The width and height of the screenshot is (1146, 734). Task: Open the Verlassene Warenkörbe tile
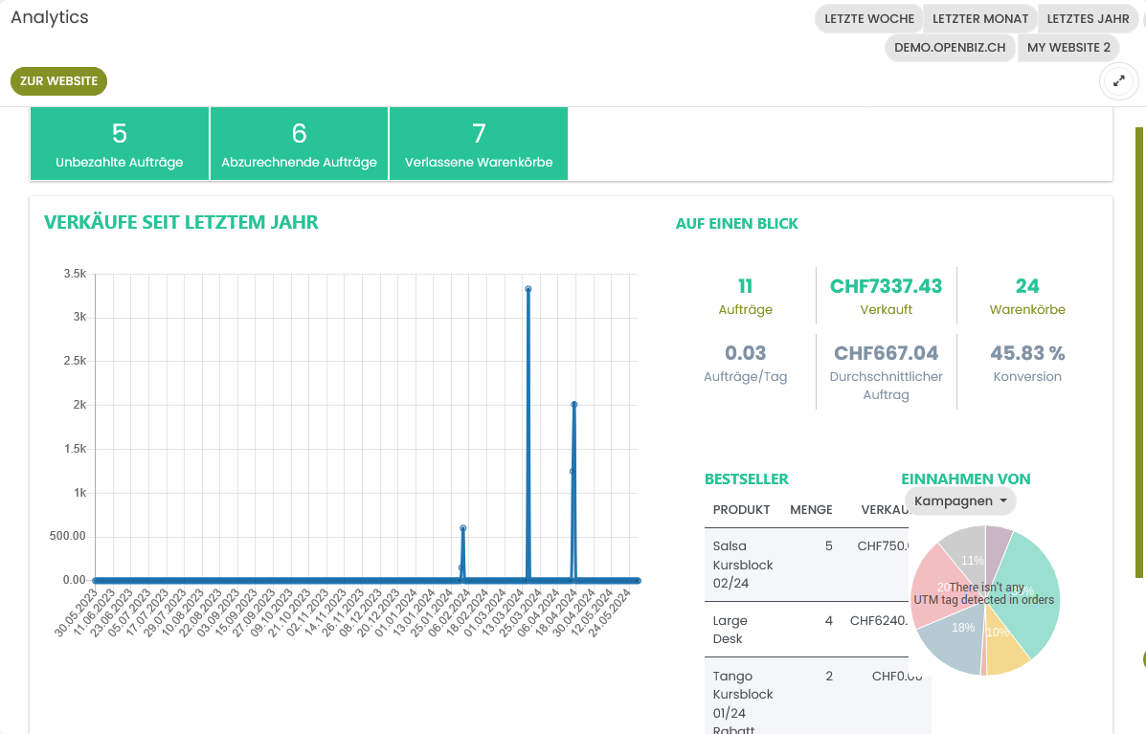click(479, 144)
